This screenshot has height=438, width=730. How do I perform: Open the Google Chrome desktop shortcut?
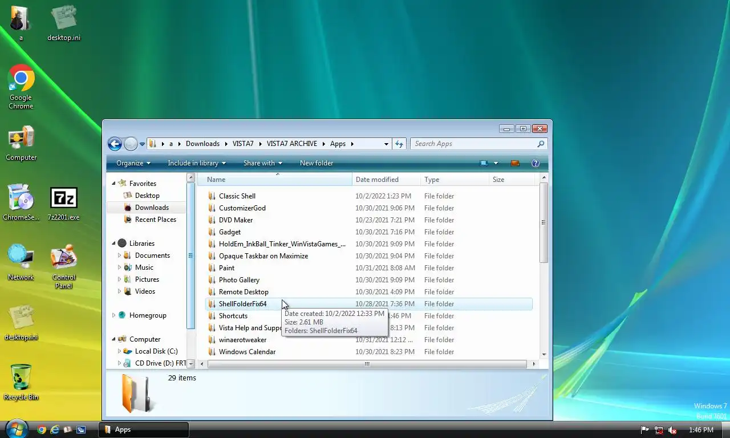21,87
